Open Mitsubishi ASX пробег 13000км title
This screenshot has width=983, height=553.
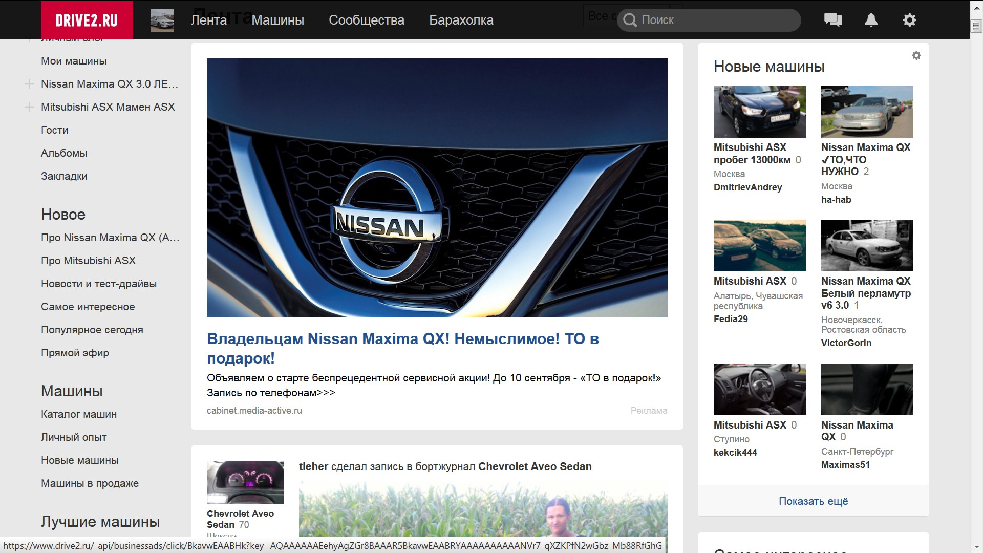(752, 154)
